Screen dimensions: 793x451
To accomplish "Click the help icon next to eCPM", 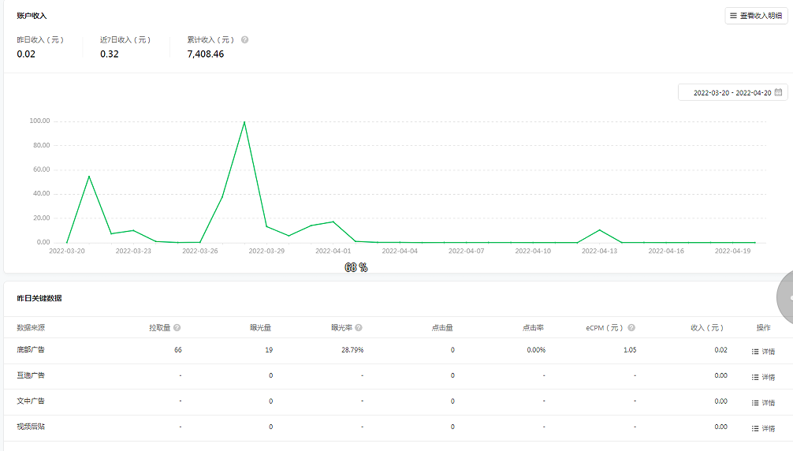I will pyautogui.click(x=631, y=327).
